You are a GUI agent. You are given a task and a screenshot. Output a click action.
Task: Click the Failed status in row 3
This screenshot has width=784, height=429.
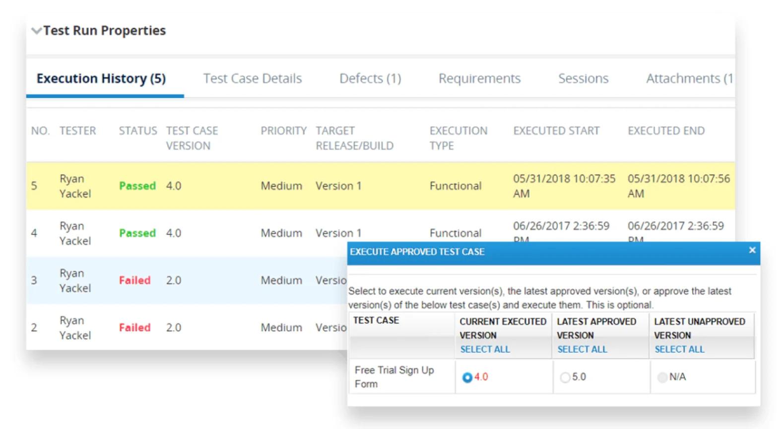pyautogui.click(x=134, y=280)
